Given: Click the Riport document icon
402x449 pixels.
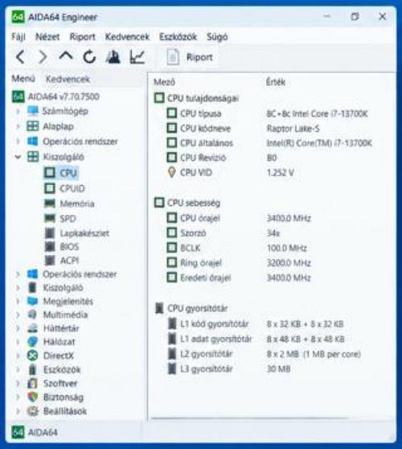Looking at the screenshot, I should (x=173, y=57).
